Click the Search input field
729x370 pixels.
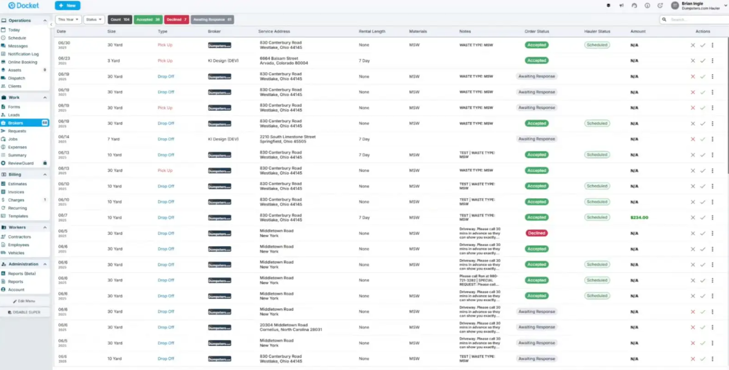[693, 19]
